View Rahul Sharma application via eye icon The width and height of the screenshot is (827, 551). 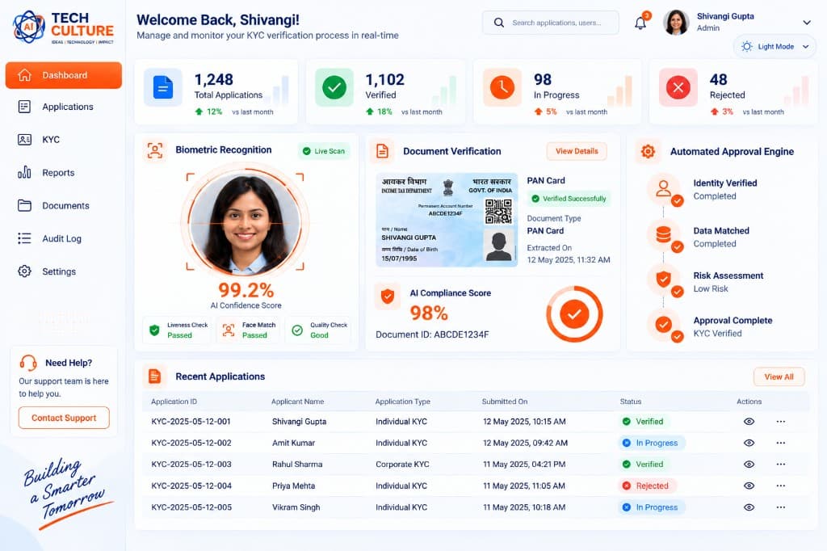[749, 465]
